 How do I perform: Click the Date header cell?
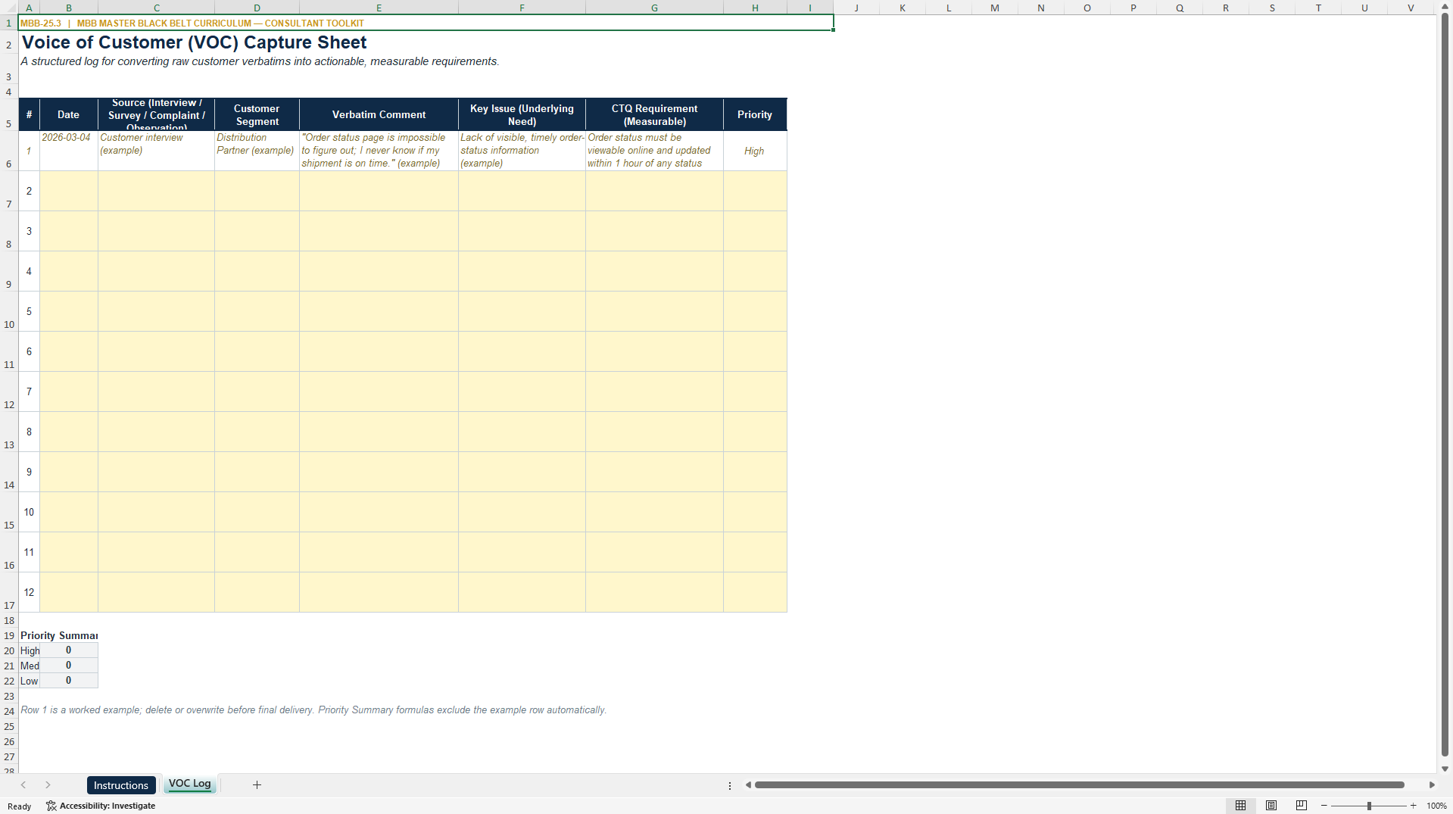click(x=68, y=114)
